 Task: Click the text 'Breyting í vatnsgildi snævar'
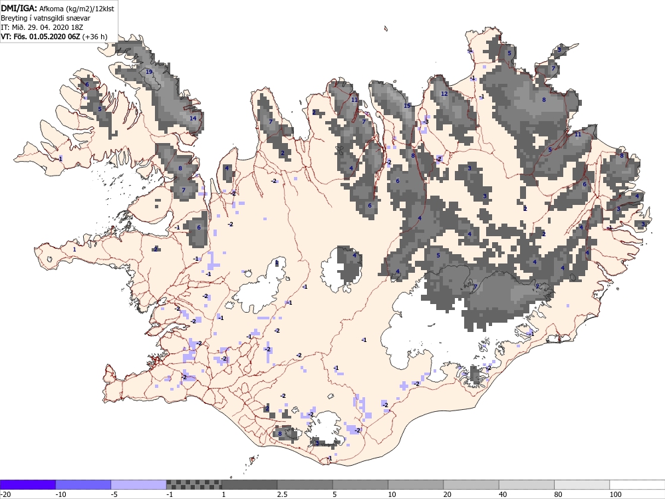click(45, 18)
